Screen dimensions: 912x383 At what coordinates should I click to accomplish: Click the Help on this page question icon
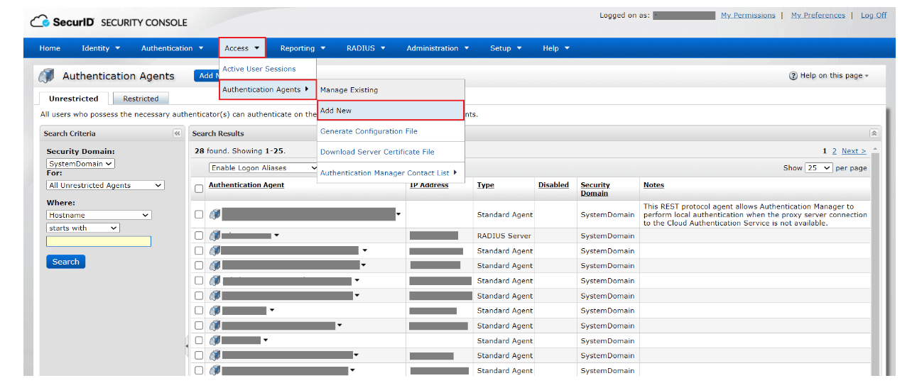[x=793, y=76]
